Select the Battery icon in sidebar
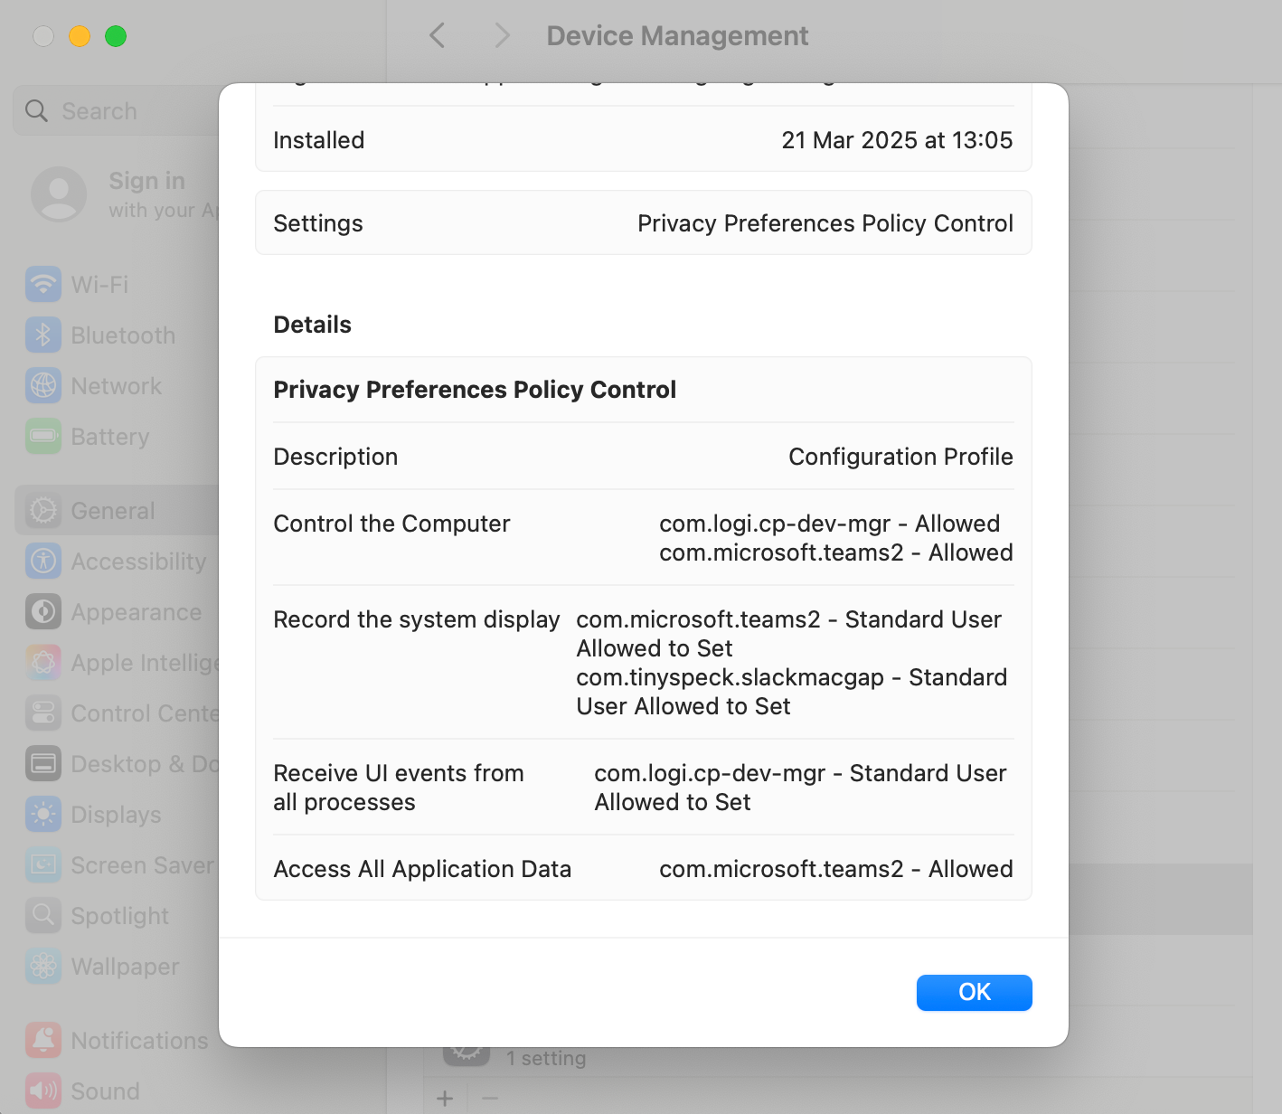The image size is (1282, 1114). 43,436
